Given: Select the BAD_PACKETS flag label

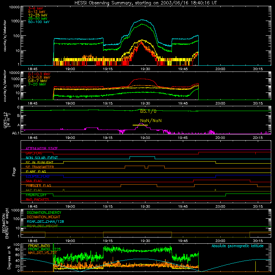Looking at the screenshot, I should pos(37,199).
